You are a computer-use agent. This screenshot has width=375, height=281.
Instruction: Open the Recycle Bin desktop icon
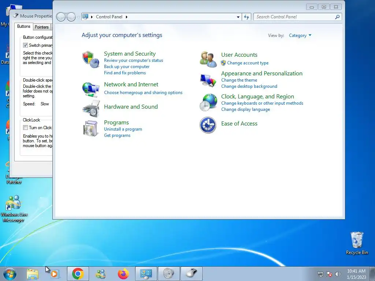(357, 243)
